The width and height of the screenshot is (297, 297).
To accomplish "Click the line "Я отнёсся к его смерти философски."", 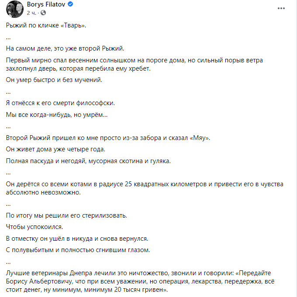I will click(x=60, y=103).
